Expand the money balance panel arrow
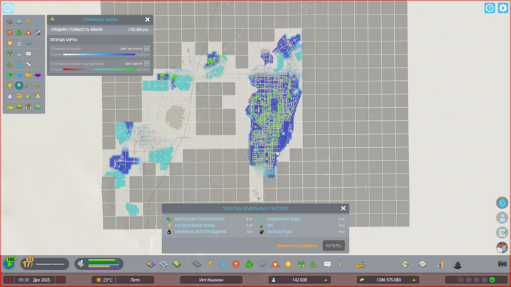511x287 pixels. point(414,280)
